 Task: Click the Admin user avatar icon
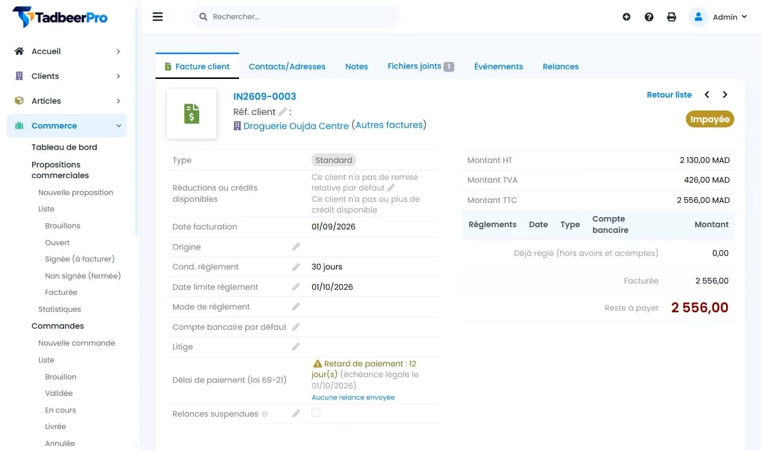pos(698,17)
